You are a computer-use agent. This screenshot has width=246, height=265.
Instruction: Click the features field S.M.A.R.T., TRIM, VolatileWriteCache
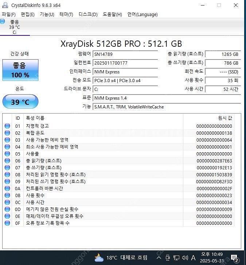[167, 107]
